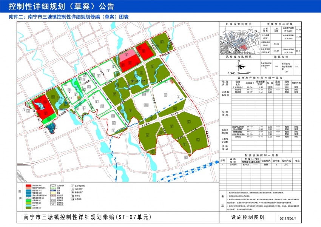Click the 主要性质与规模 section heading
The image size is (321, 227).
pos(280,24)
